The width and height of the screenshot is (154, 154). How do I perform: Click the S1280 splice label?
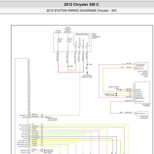(90, 64)
